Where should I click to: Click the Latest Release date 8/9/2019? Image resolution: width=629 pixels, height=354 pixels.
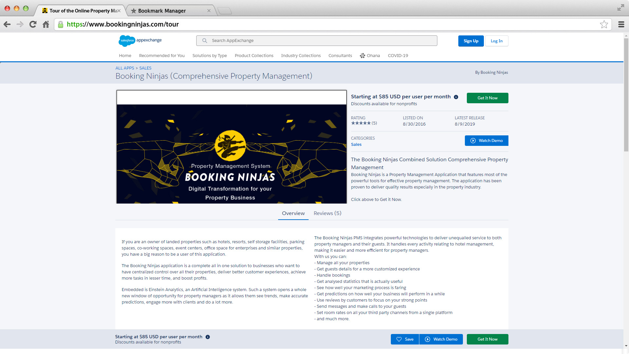pyautogui.click(x=465, y=124)
